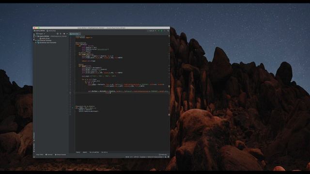Open Search Everywhere magnifier icon
The height and width of the screenshot is (174, 310).
tap(168, 30)
